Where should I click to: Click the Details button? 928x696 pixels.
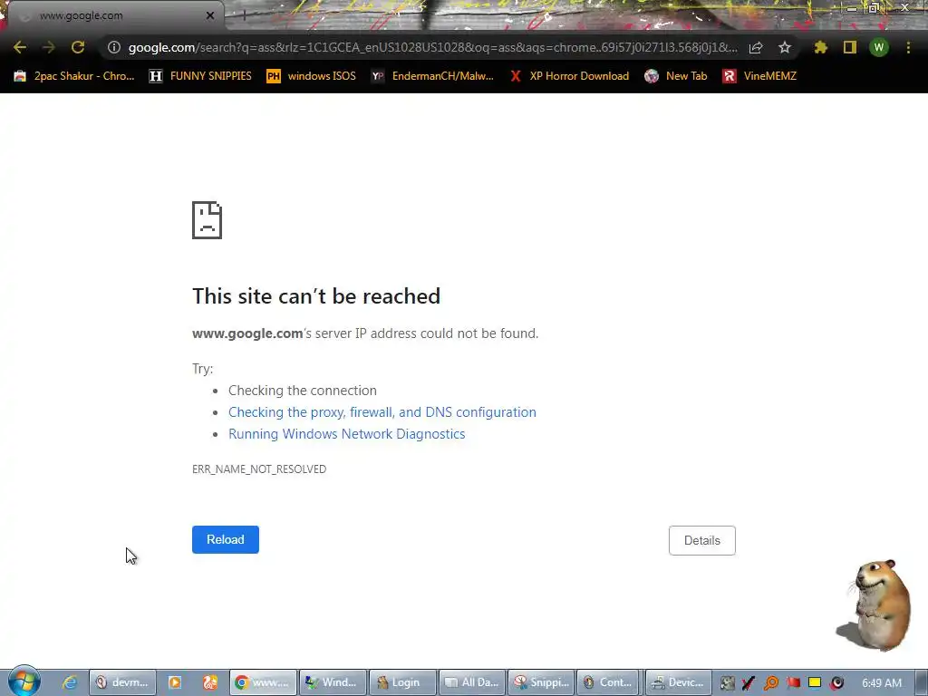pos(702,540)
